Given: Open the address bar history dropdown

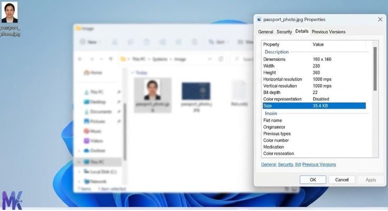Looking at the screenshot, I should coord(210,59).
